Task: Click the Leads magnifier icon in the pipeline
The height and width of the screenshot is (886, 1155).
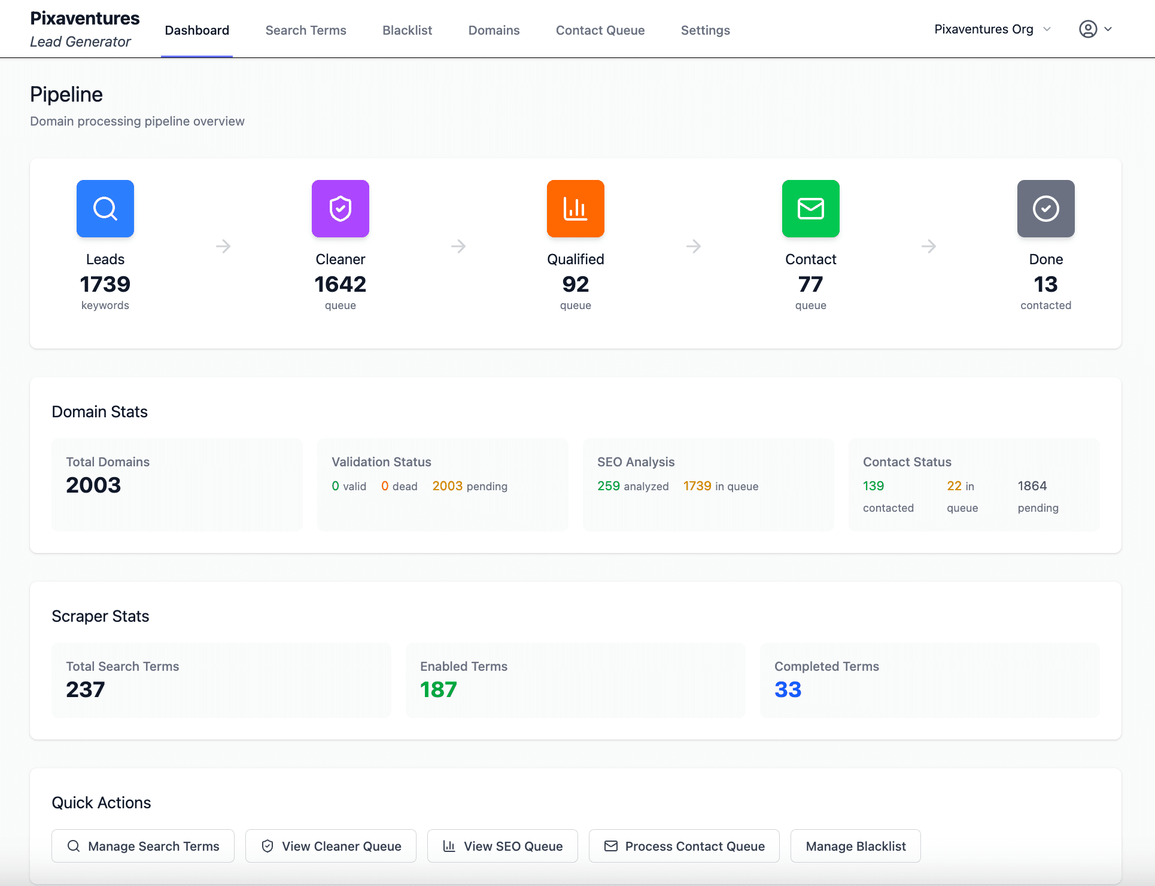Action: pyautogui.click(x=105, y=209)
